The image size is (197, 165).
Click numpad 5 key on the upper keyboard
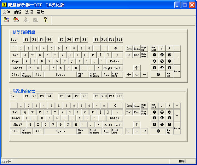(x=162, y=61)
